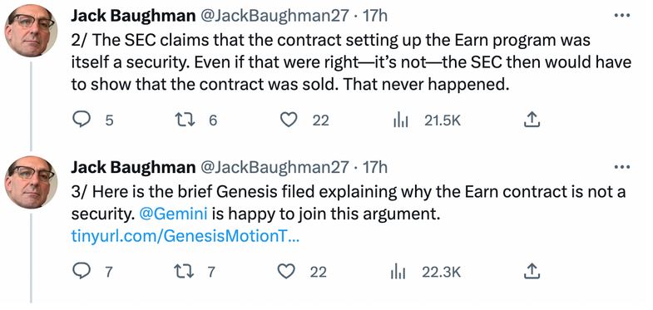Share the 2/ SEC claims tweet
This screenshot has width=653, height=310.
(x=531, y=121)
